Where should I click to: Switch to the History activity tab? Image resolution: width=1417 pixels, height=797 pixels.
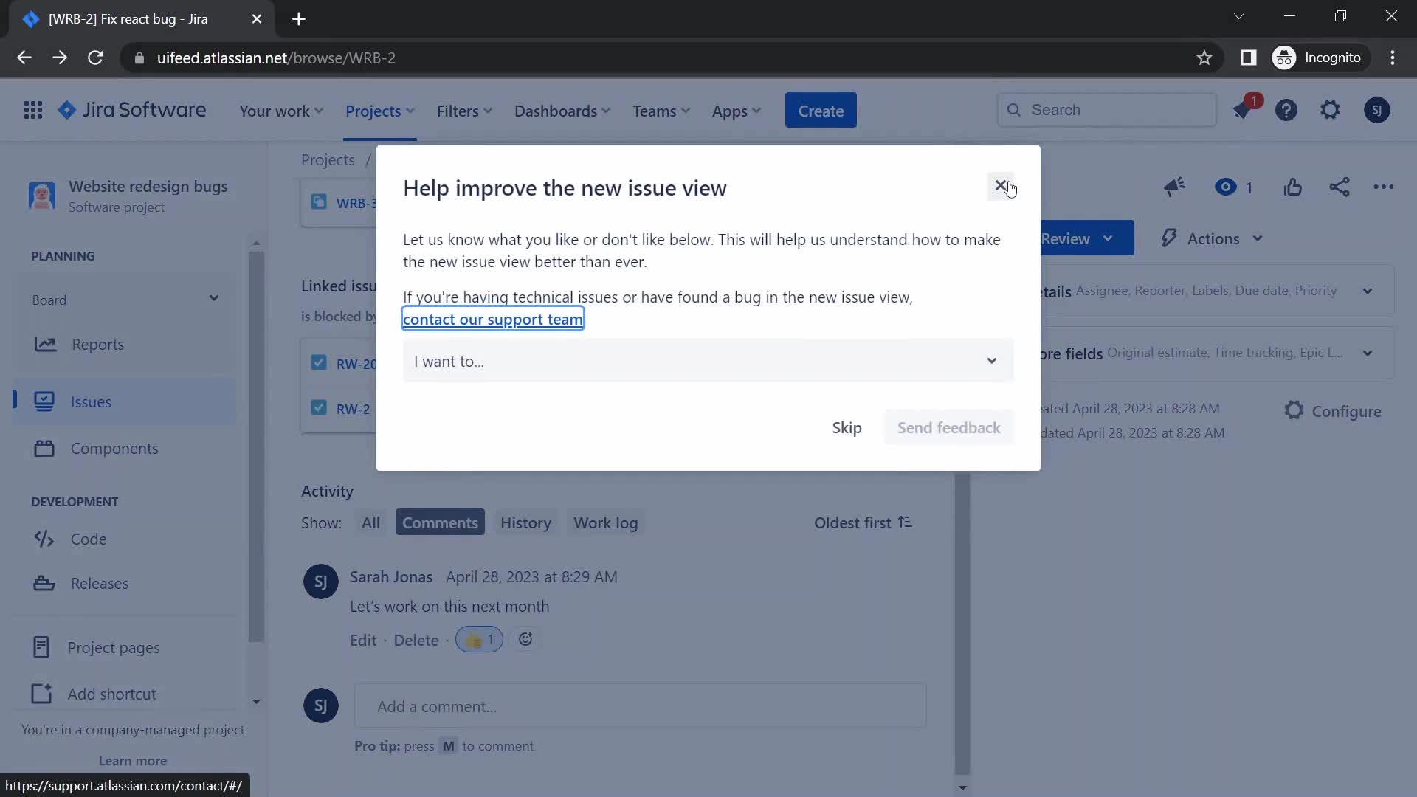[525, 522]
